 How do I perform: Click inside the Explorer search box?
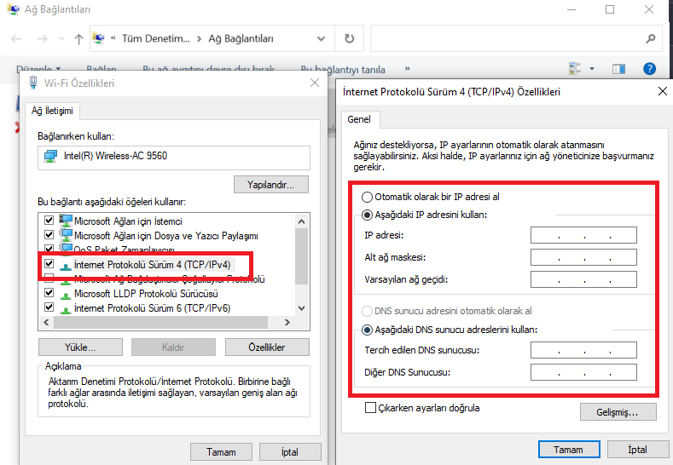pyautogui.click(x=516, y=39)
